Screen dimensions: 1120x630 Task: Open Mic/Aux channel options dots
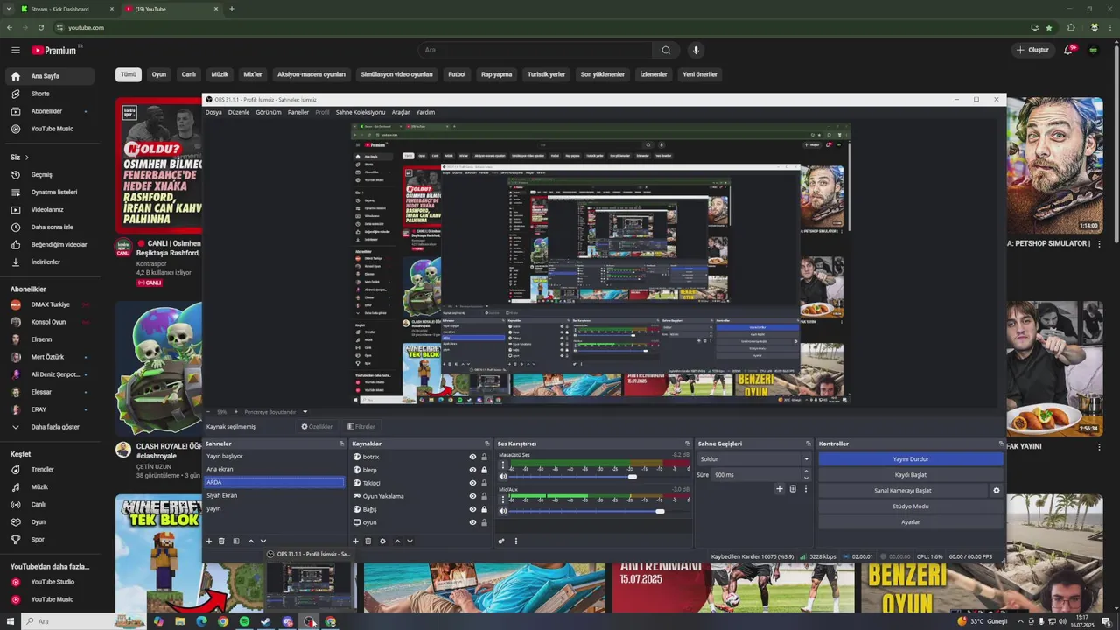click(503, 500)
